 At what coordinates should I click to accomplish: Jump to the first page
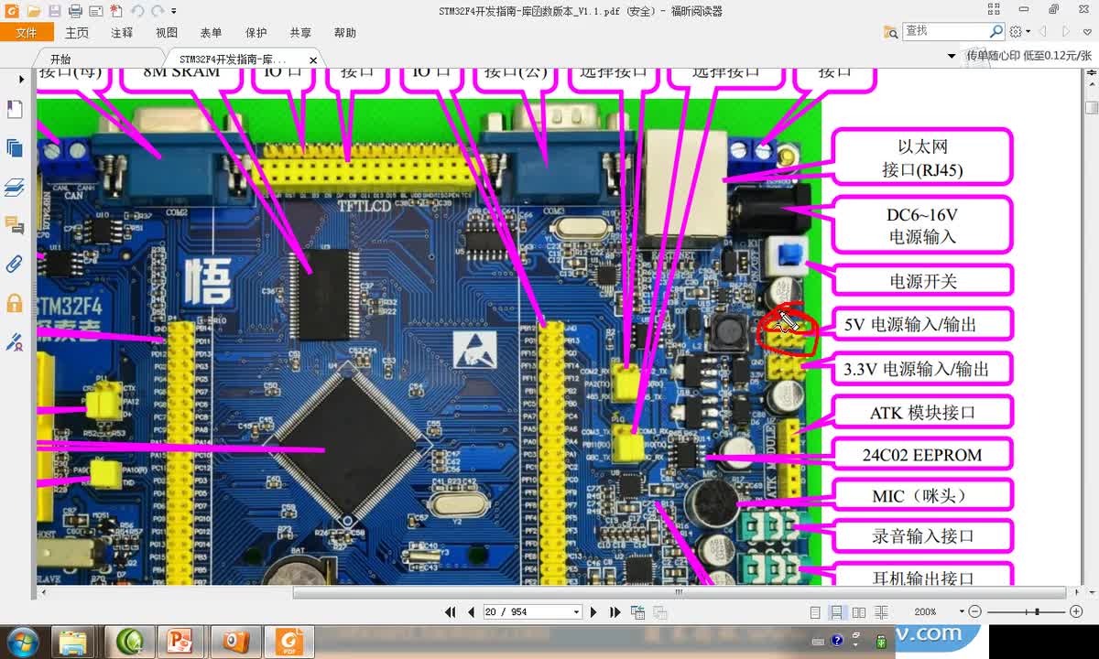(451, 612)
